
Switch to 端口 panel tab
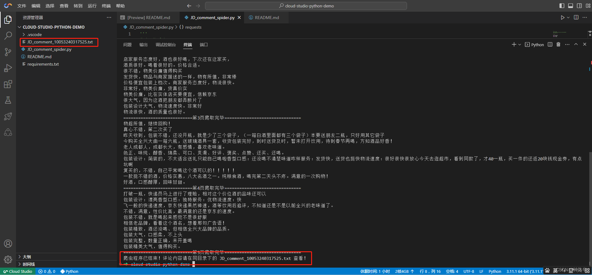pos(203,45)
